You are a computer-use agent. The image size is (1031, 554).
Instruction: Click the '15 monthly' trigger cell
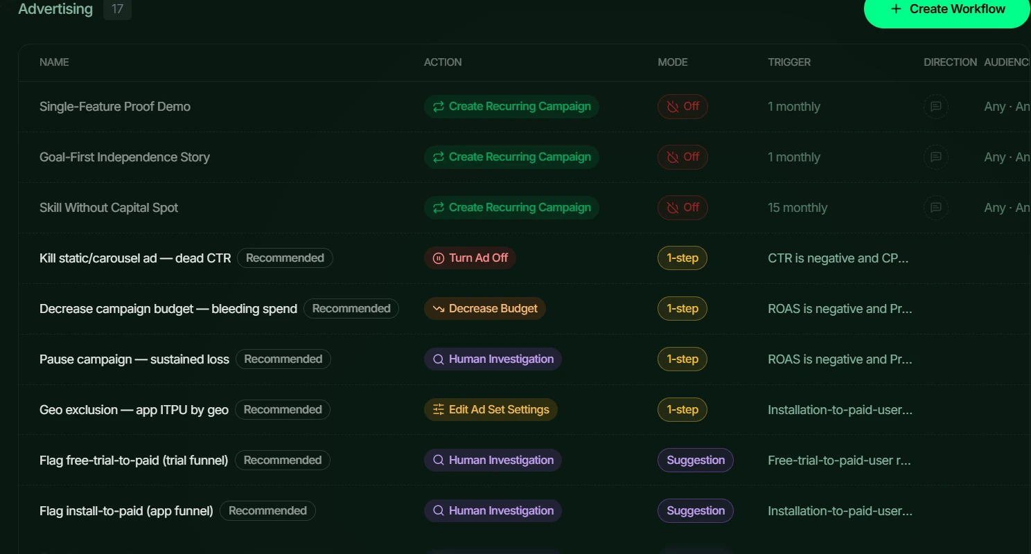(x=798, y=208)
